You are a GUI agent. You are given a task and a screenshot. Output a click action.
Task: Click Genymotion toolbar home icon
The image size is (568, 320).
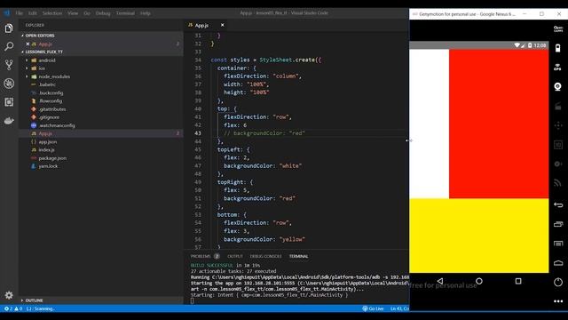coord(558,263)
